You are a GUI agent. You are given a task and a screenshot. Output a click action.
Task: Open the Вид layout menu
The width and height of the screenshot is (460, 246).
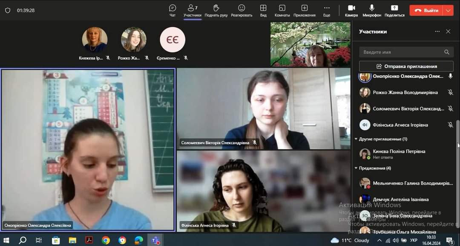tap(263, 11)
